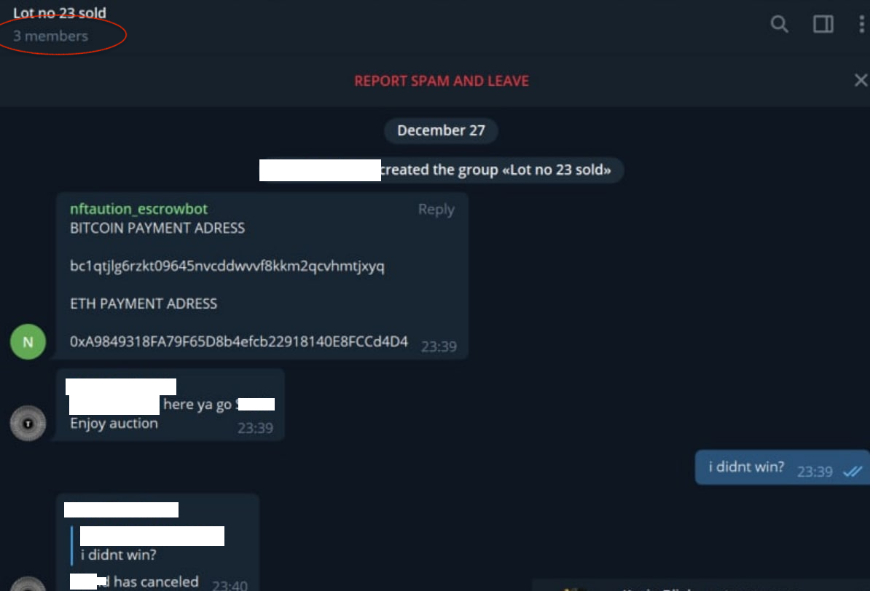Open the three-dot more options menu

click(x=861, y=24)
